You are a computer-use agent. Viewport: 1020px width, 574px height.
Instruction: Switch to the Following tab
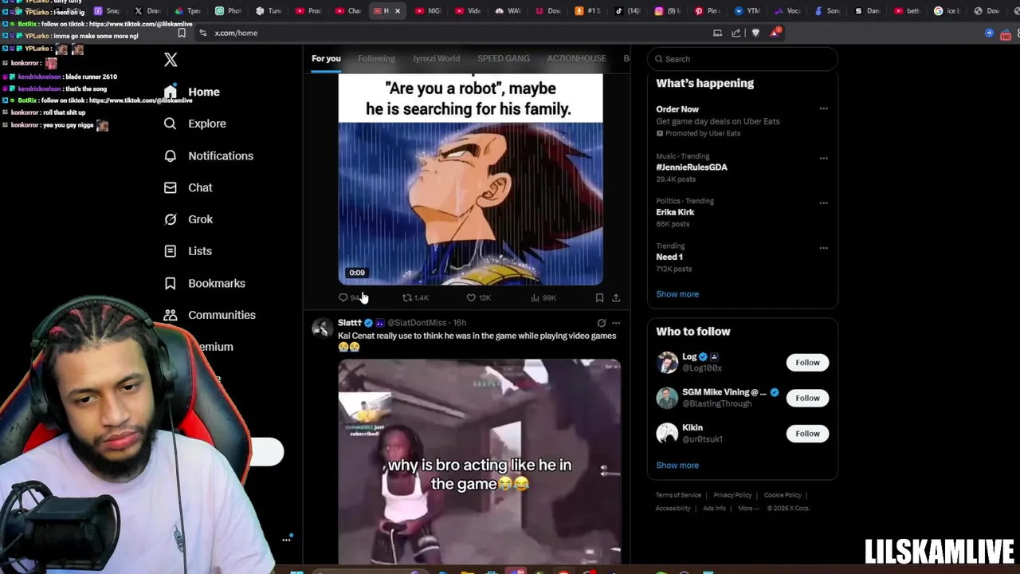pos(376,58)
